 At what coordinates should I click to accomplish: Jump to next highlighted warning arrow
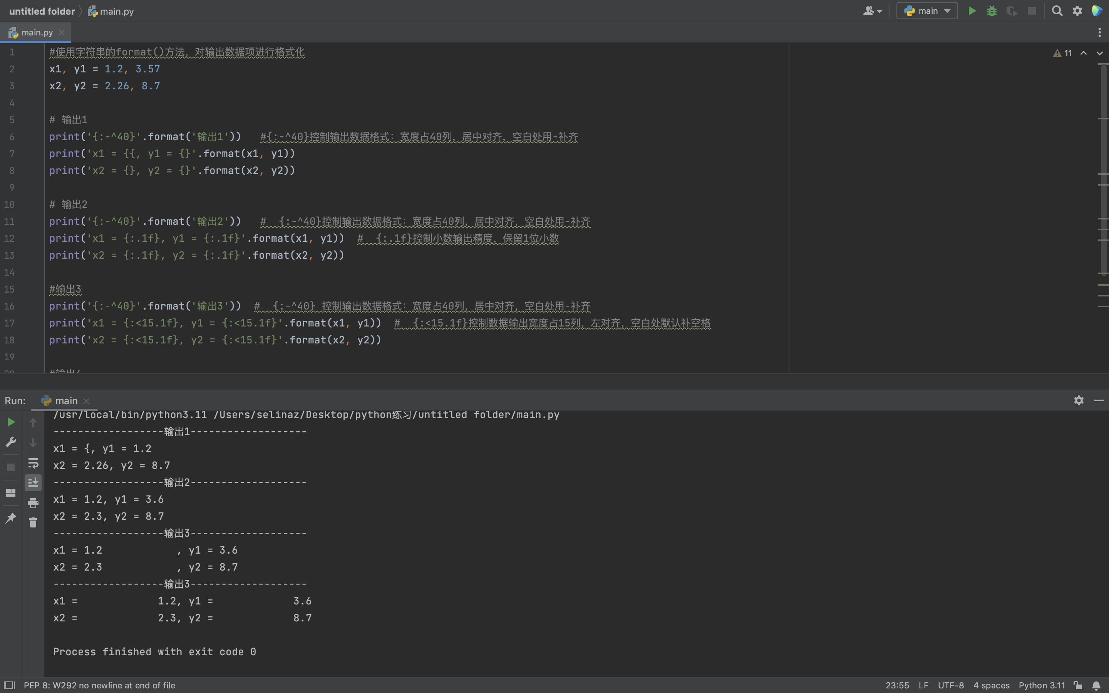coord(1099,53)
